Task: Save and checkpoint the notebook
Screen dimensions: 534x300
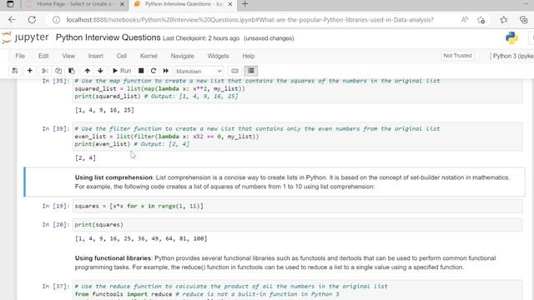Action: coord(15,71)
